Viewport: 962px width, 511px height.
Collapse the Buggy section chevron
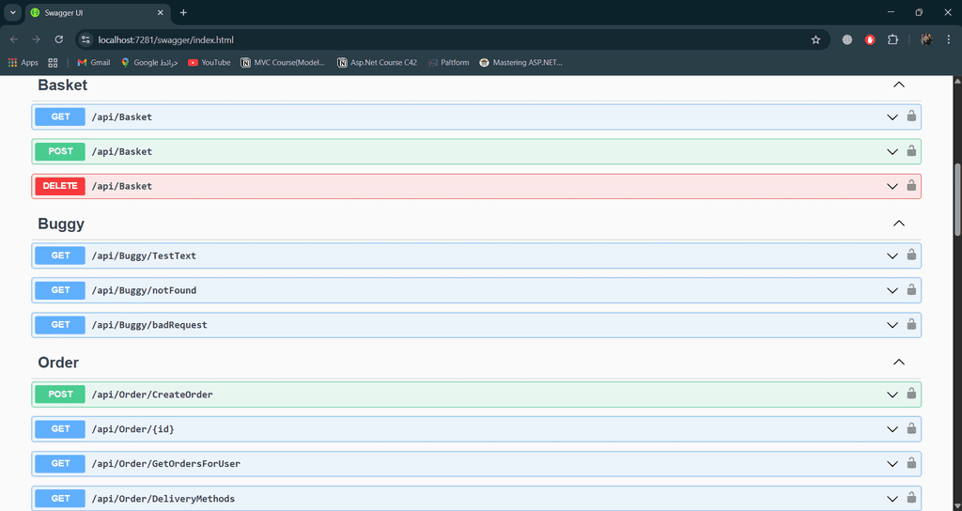[898, 224]
